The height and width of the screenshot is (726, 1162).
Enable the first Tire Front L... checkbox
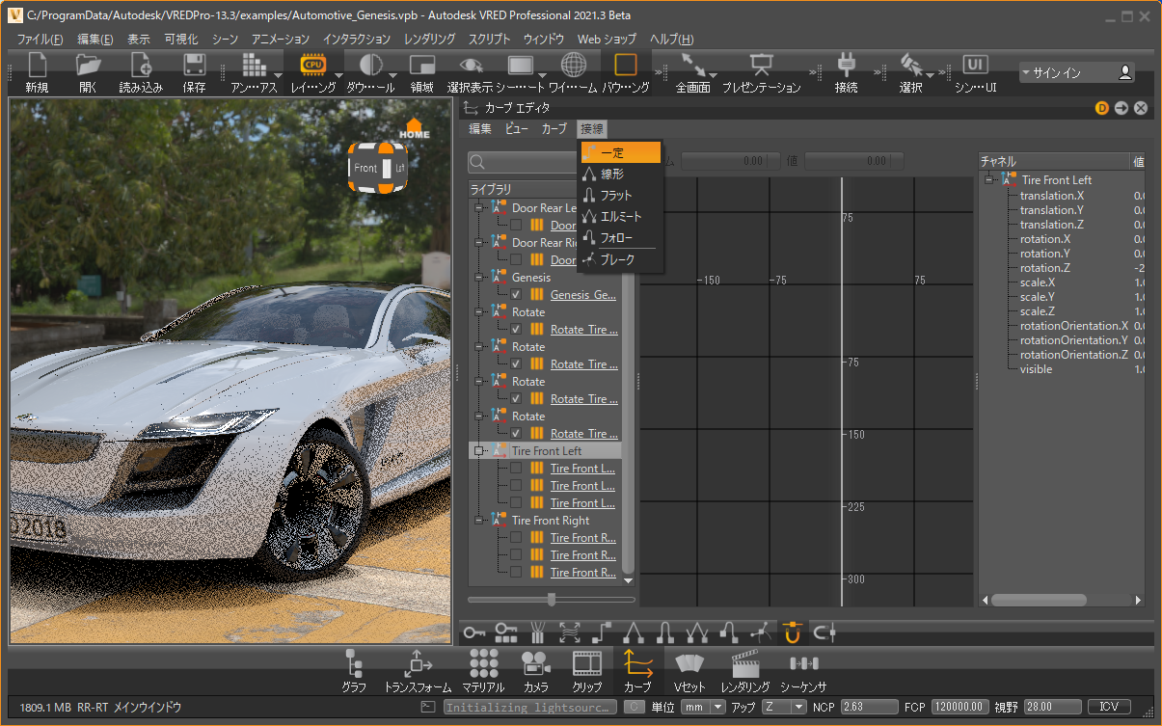click(x=516, y=469)
